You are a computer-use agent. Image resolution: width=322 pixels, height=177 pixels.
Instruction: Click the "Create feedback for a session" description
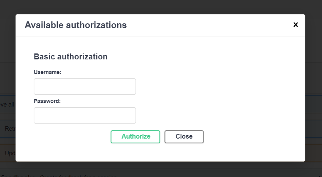click(x=79, y=175)
